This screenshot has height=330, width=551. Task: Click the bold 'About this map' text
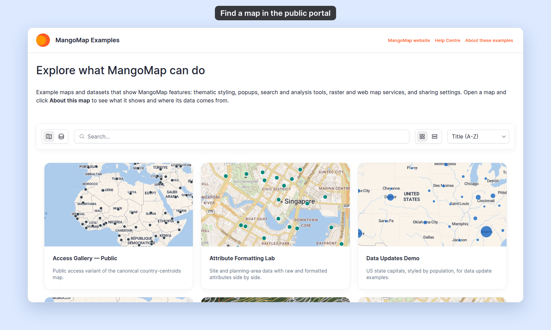coord(70,101)
